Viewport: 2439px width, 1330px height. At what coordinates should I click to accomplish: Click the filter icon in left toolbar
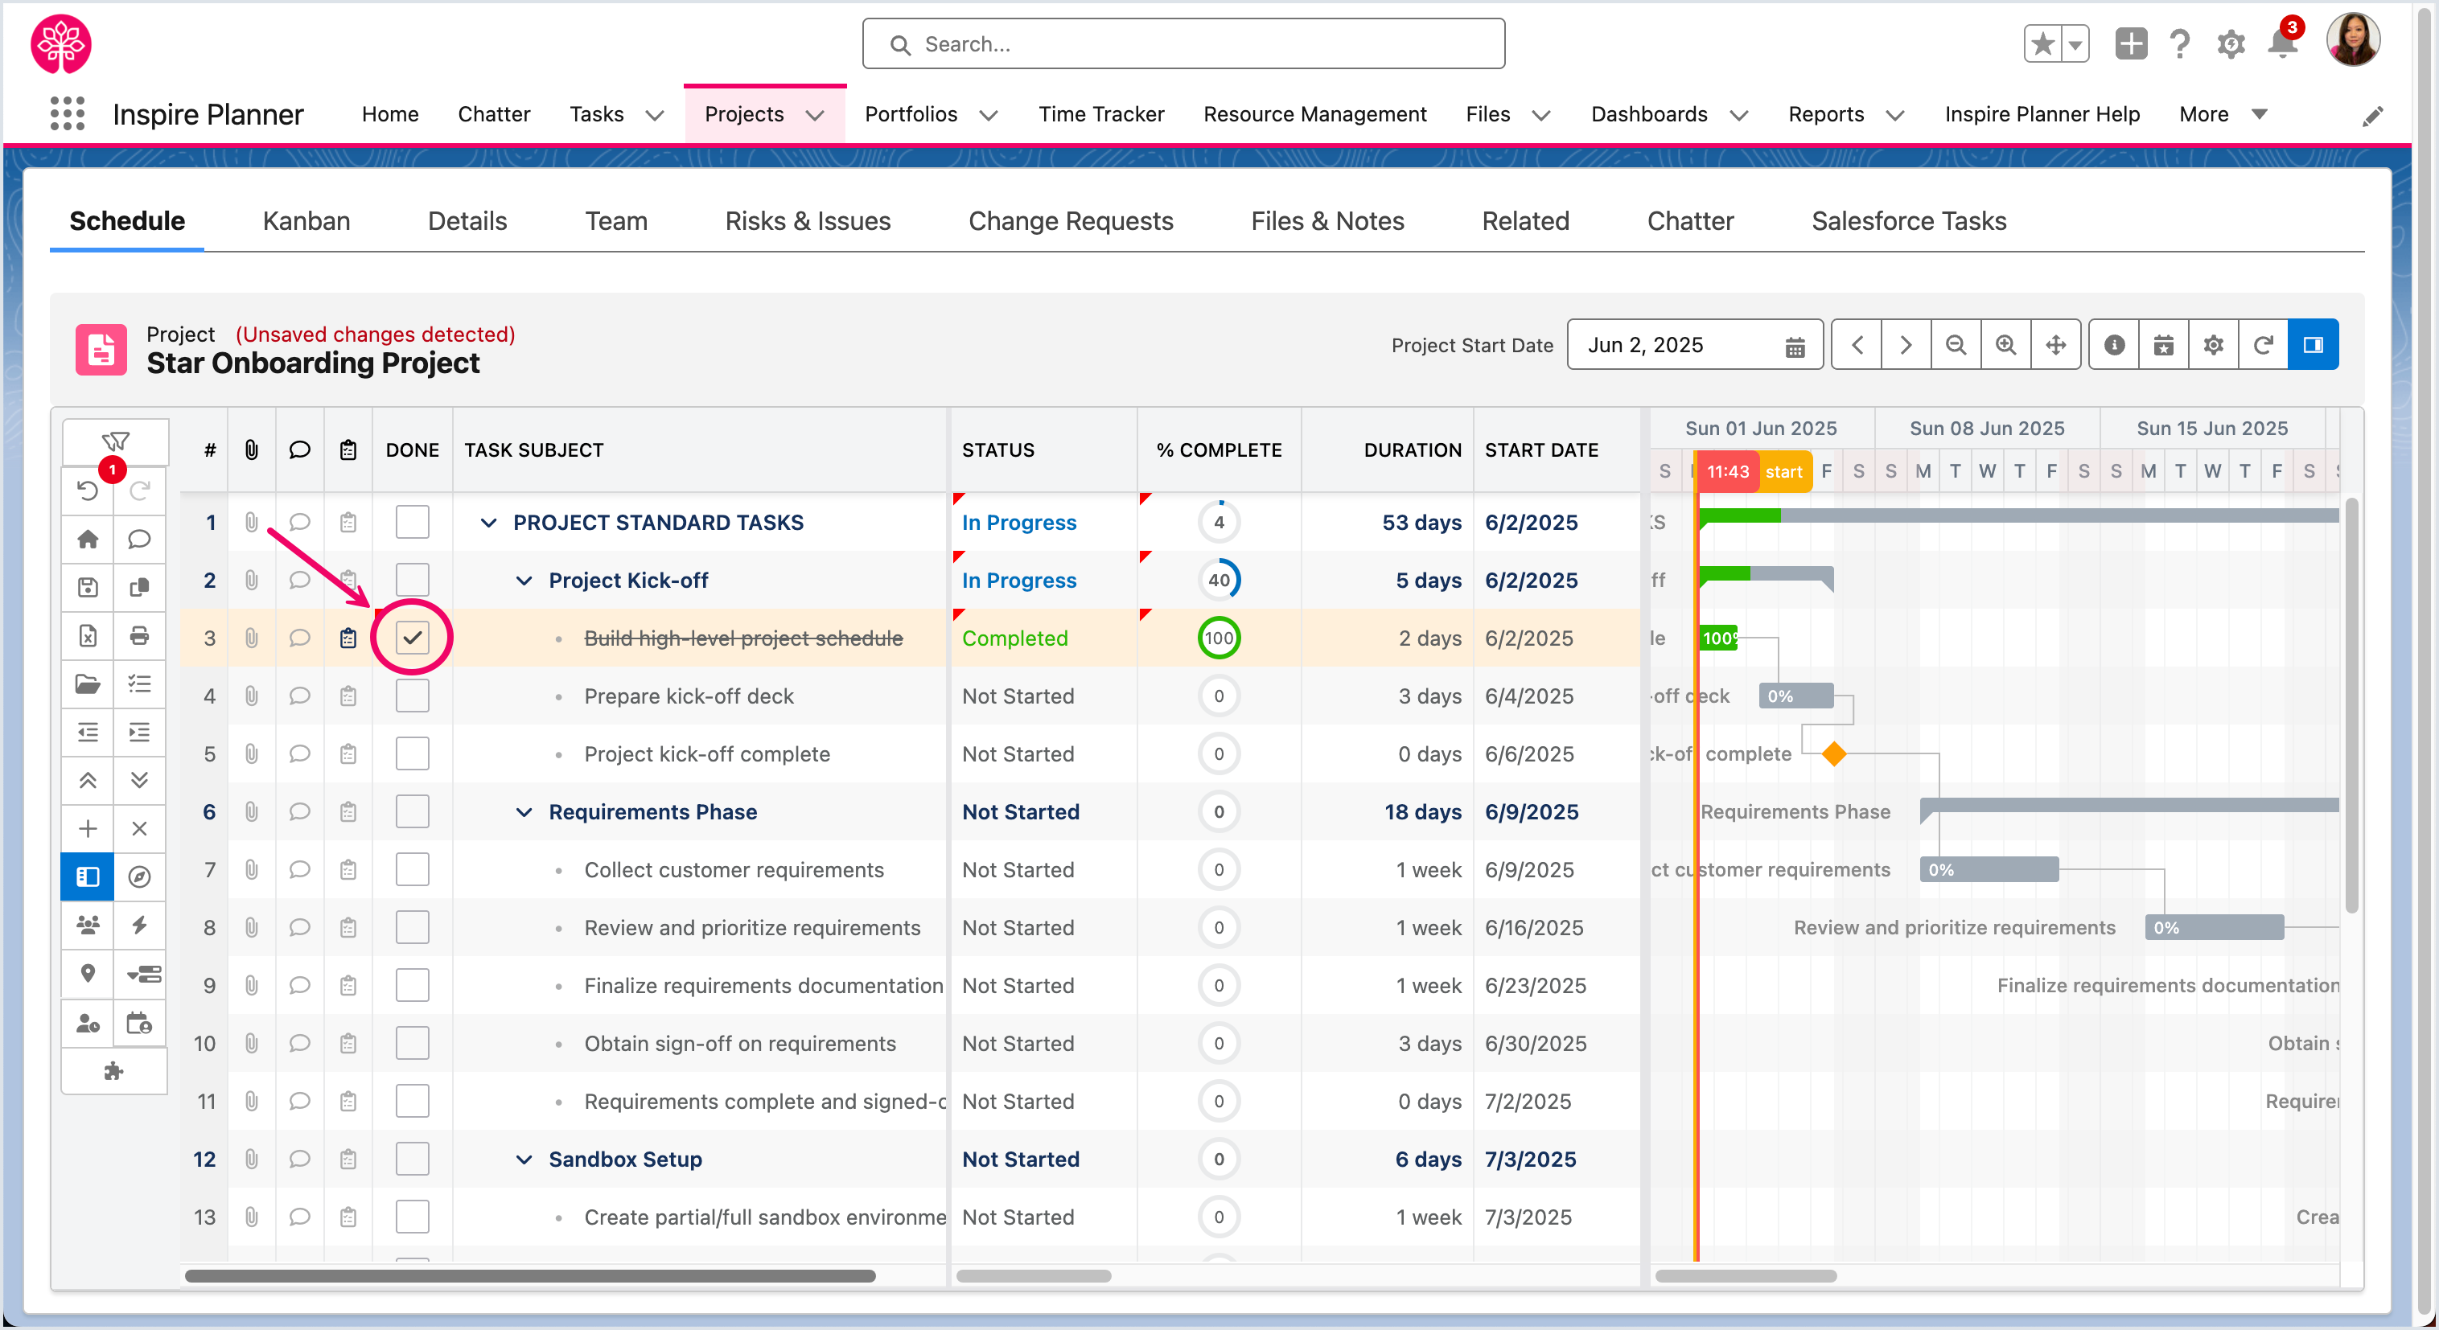pos(116,441)
